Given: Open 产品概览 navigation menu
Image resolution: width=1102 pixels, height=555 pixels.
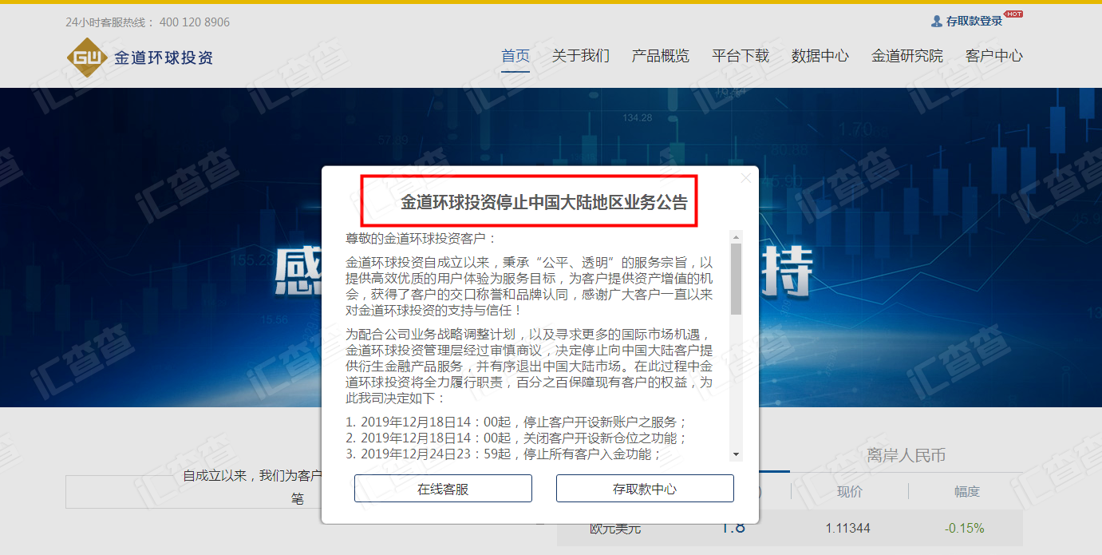Looking at the screenshot, I should tap(661, 56).
